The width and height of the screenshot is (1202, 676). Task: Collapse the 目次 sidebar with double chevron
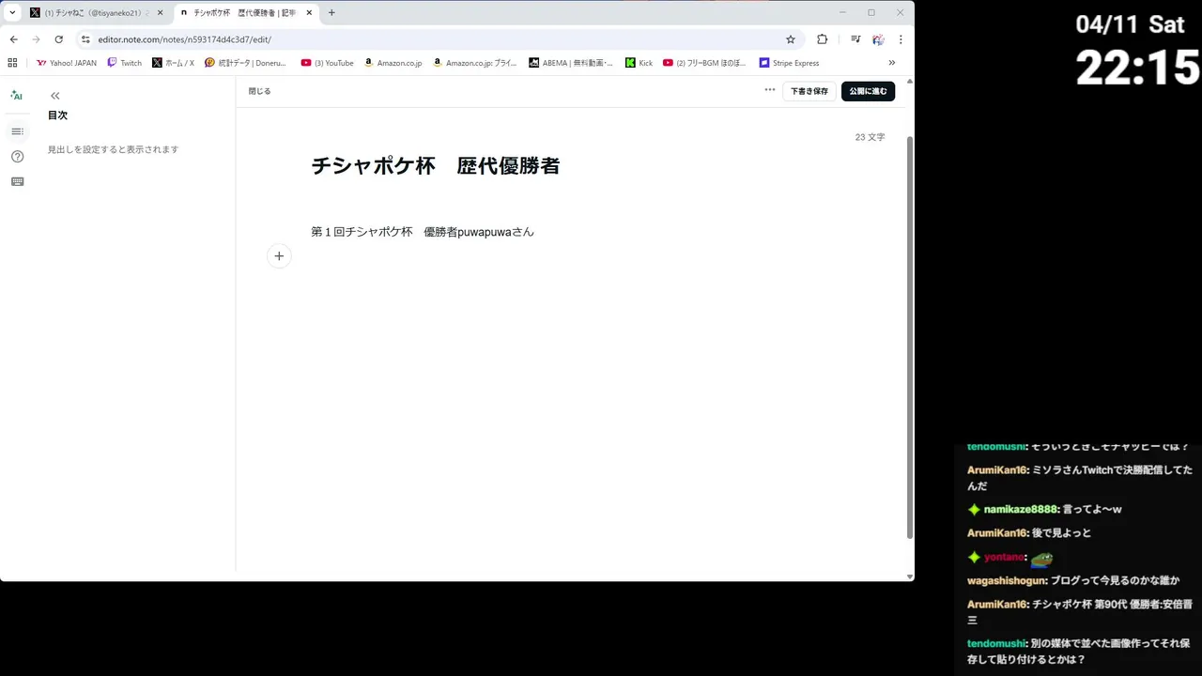pyautogui.click(x=55, y=96)
